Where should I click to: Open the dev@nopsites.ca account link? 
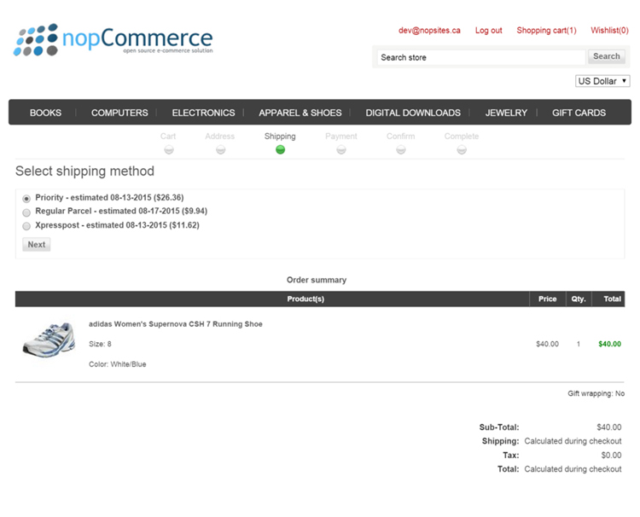tap(429, 30)
